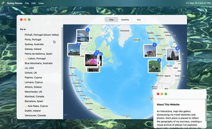Switch map style to Fun
Viewport: 212px width, 129px height.
[x=139, y=20]
